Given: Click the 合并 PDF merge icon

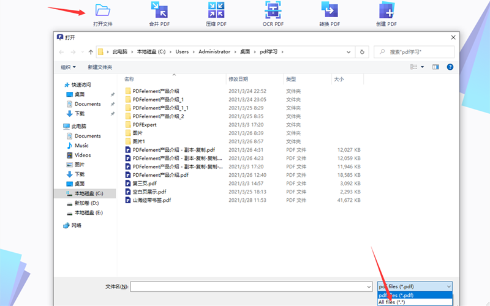Looking at the screenshot, I should (159, 10).
